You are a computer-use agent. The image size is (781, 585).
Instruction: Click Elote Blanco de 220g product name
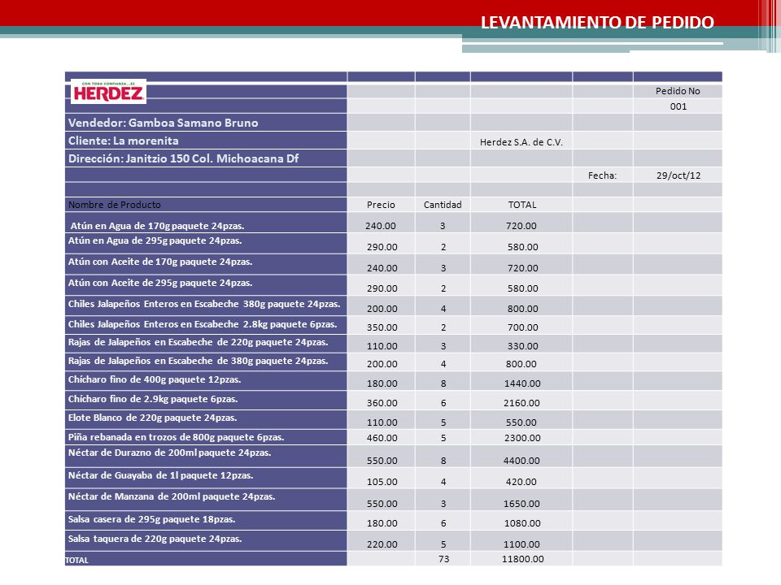152,418
